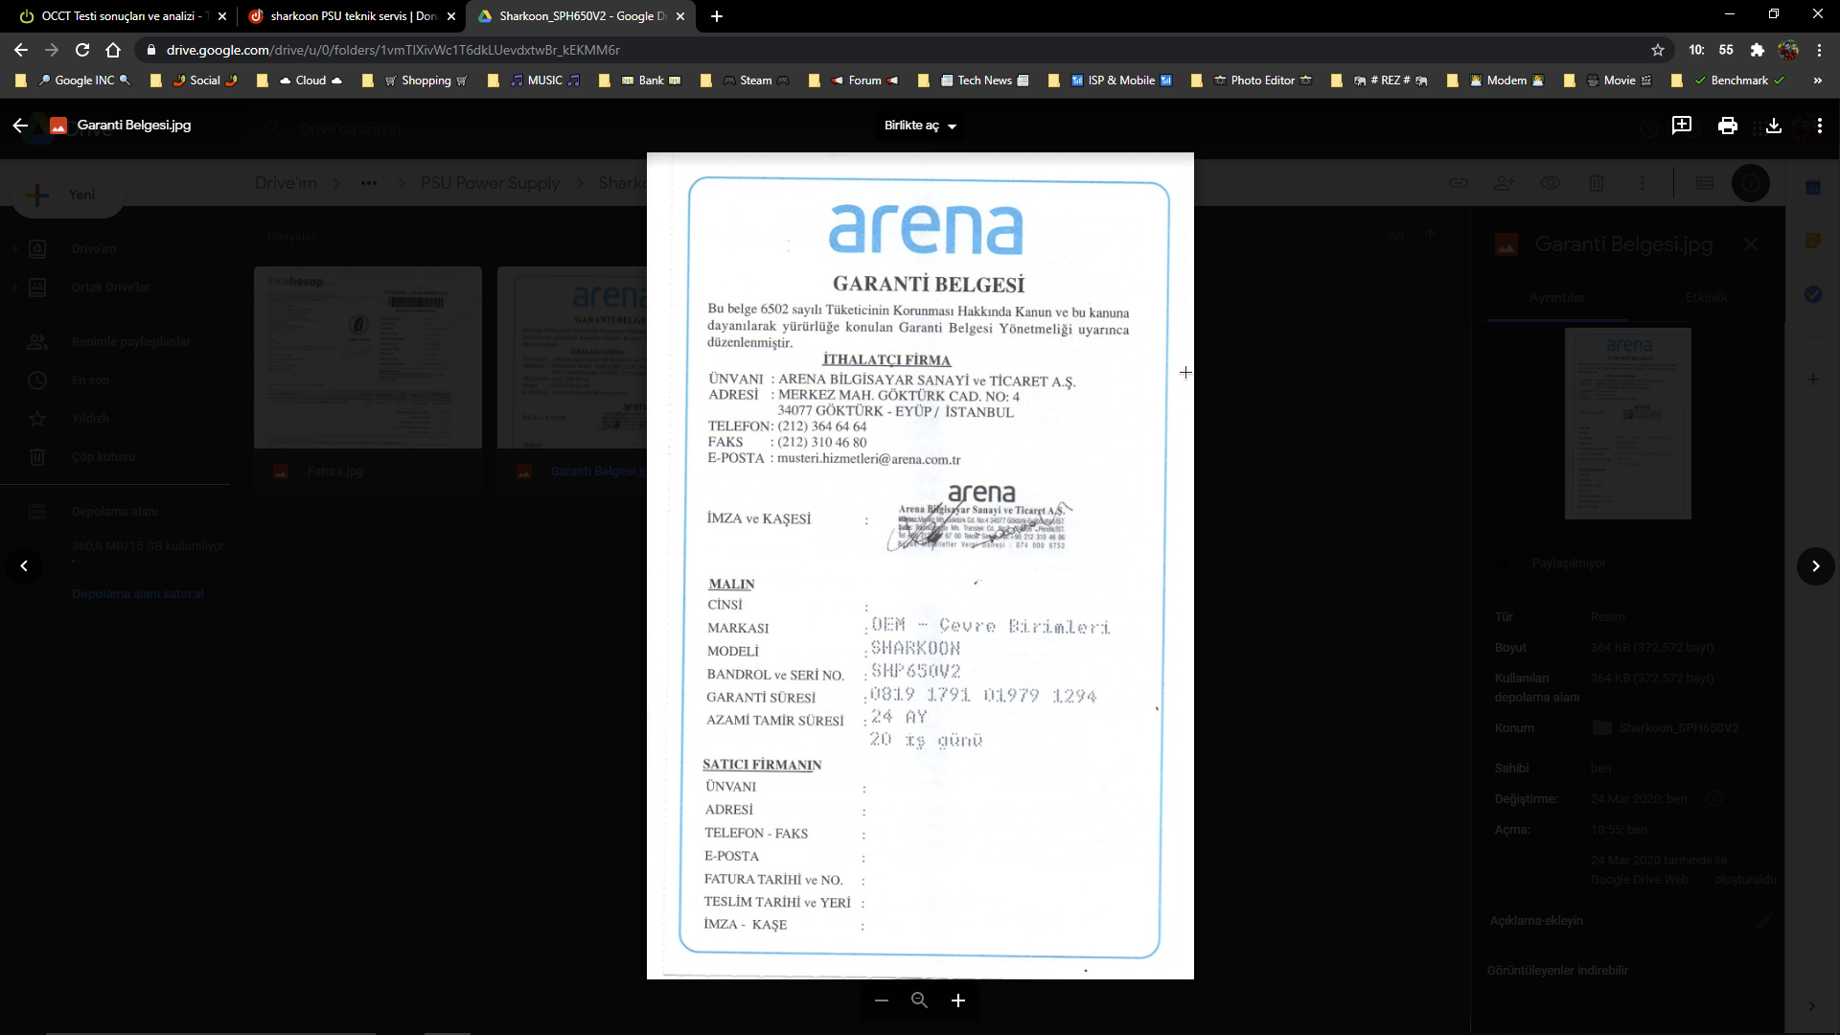Reset zoom with the magnifier icon
This screenshot has width=1840, height=1035.
pyautogui.click(x=919, y=1000)
